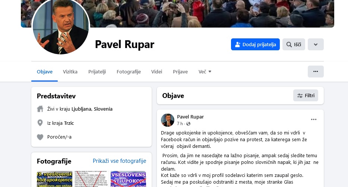Click the globe public audience icon

[188, 124]
